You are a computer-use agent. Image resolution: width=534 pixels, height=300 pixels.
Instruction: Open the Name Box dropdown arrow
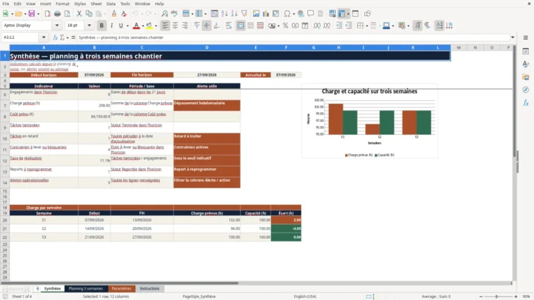click(x=44, y=37)
